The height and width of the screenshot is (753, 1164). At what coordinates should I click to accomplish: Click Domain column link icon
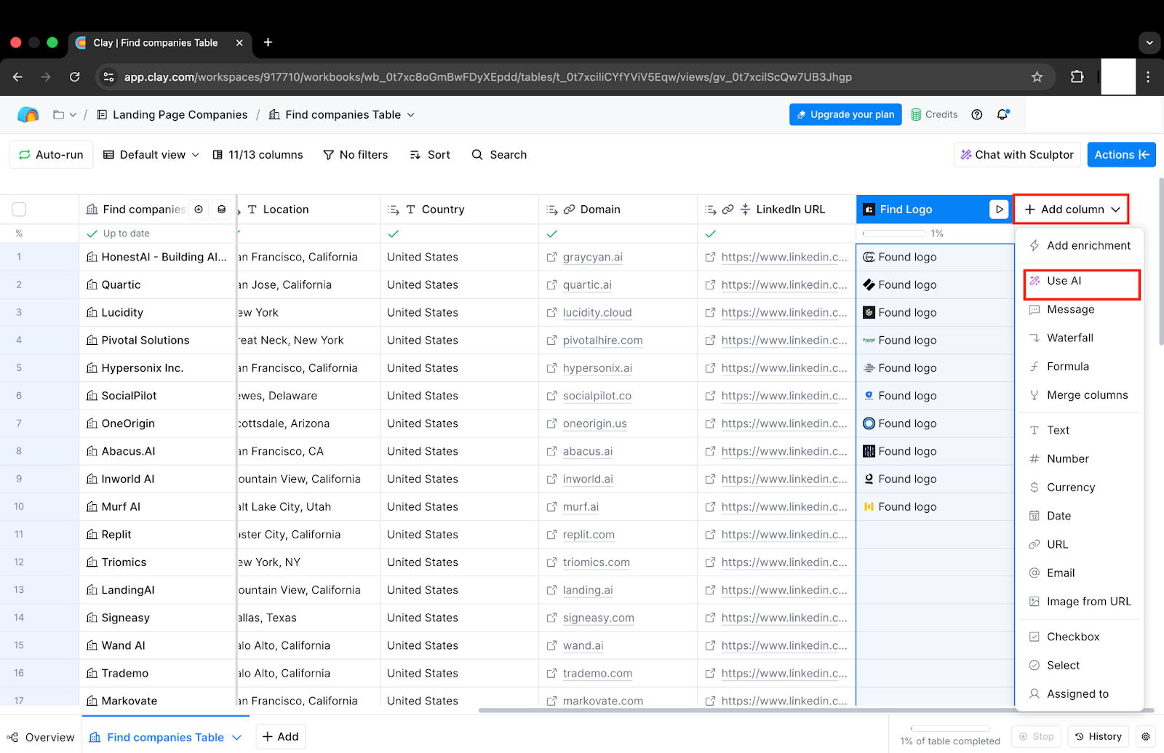pos(570,210)
